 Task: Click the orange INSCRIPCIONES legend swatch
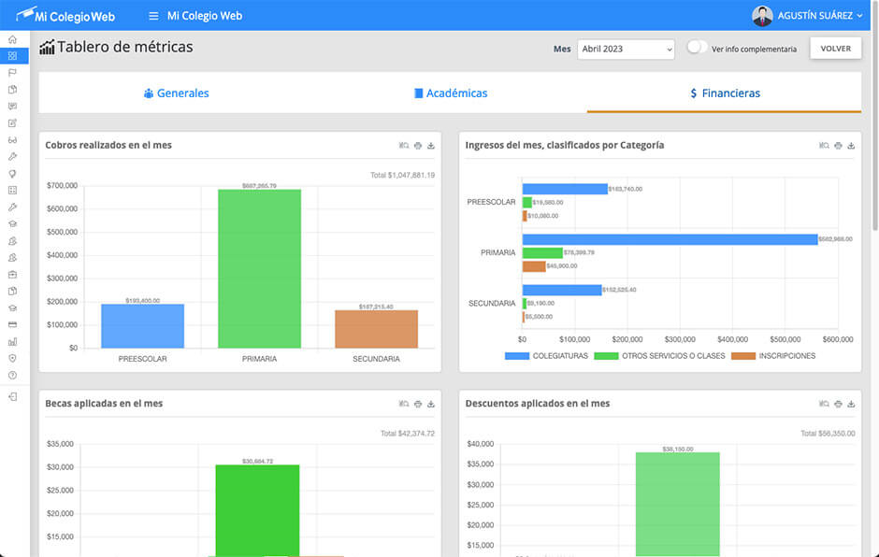742,356
